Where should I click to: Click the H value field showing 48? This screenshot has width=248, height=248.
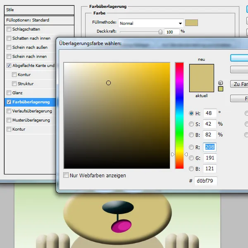click(x=210, y=113)
